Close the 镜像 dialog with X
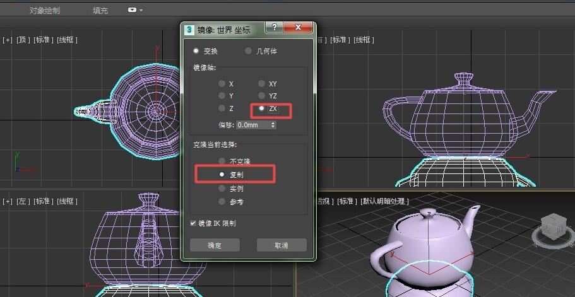This screenshot has height=297, width=575. pos(298,28)
